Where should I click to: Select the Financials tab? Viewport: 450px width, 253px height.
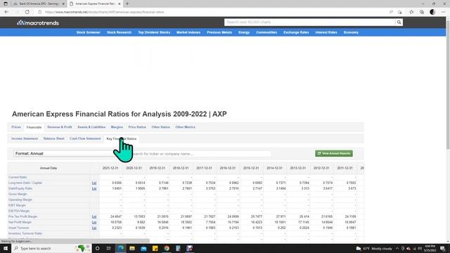pos(34,127)
